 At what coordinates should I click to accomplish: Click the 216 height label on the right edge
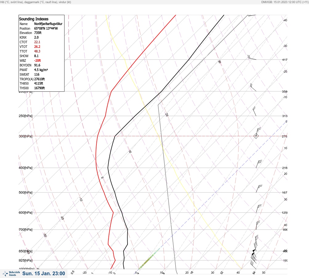tap(285, 168)
